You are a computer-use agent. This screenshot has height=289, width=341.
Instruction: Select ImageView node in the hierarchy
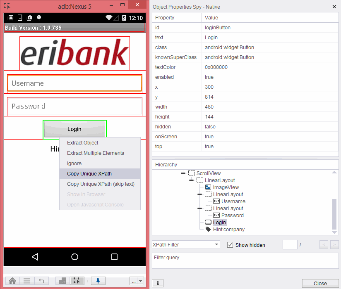(226, 187)
